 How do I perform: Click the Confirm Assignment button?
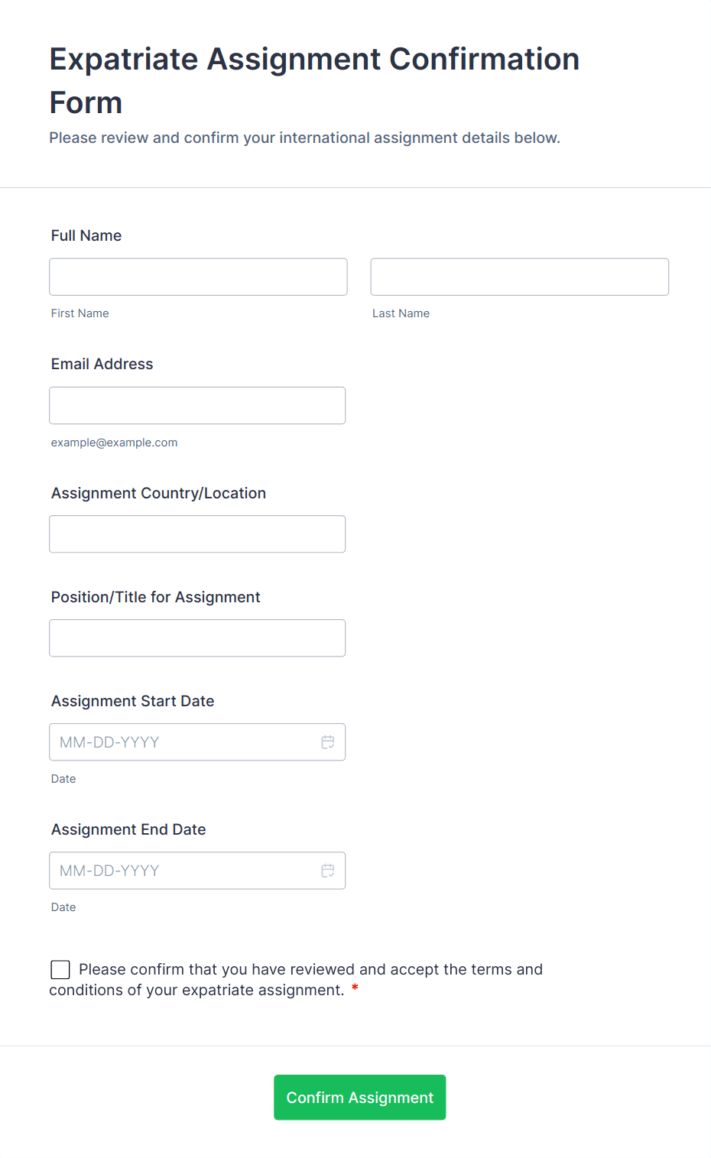tap(359, 1098)
